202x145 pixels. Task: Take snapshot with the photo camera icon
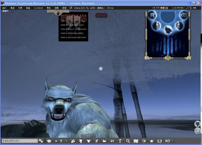112,141
